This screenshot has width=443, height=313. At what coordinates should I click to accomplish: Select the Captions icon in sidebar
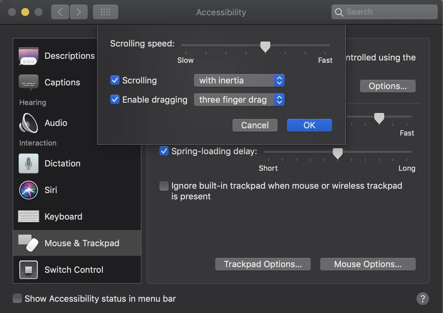coord(29,82)
